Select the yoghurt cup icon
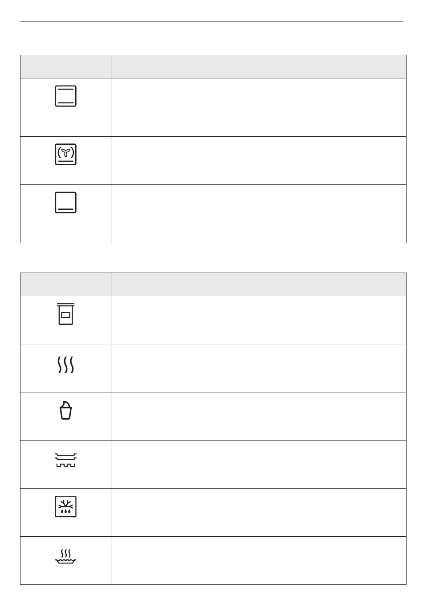Image resolution: width=423 pixels, height=612 pixels. pos(66,410)
